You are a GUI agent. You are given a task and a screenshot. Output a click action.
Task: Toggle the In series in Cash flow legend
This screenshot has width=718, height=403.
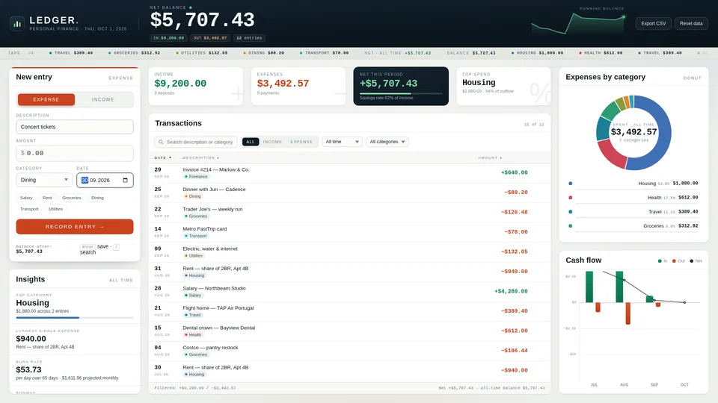[x=663, y=261]
